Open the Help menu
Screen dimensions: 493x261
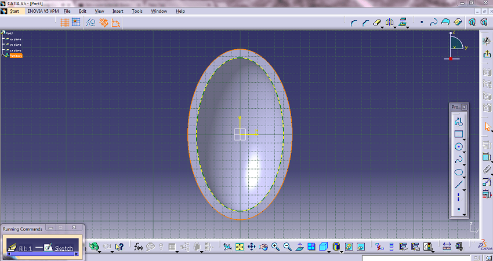tap(180, 11)
